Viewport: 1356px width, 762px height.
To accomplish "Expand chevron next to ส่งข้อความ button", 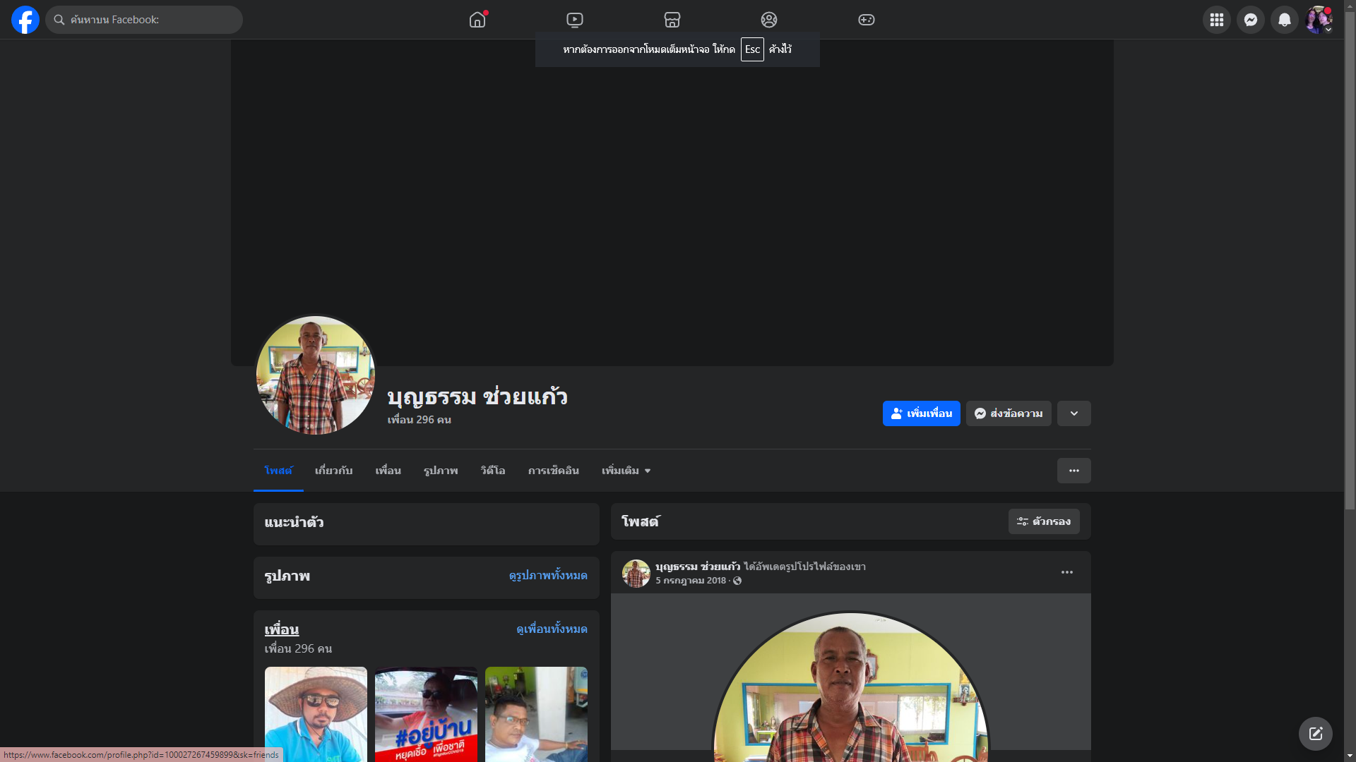I will [1073, 413].
